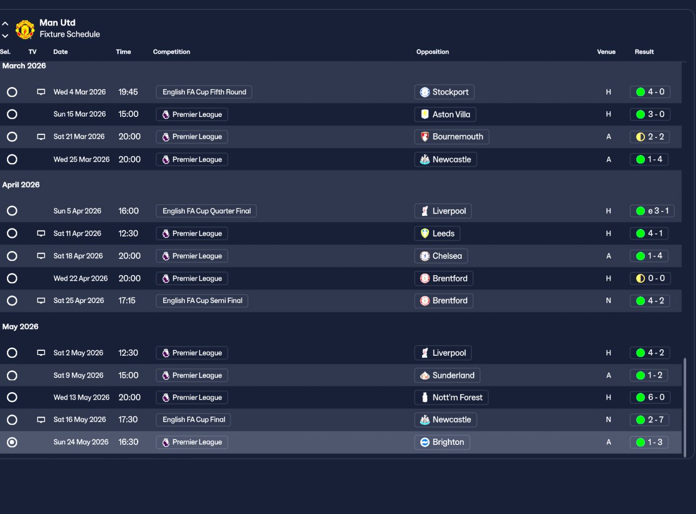This screenshot has height=514, width=696.
Task: View the e 3 - 1 result against Liverpool
Action: click(x=652, y=211)
